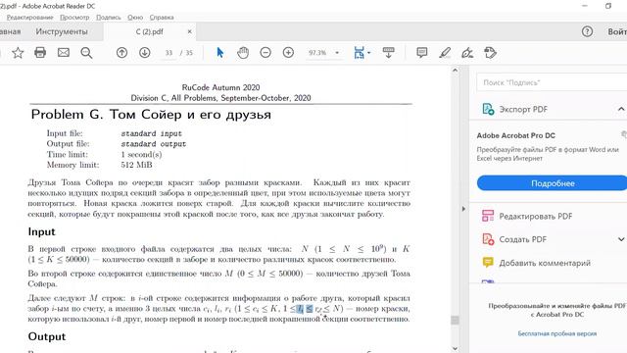Image resolution: width=627 pixels, height=353 pixels.
Task: Expand the Создать PDF section chevron
Action: [x=621, y=239]
